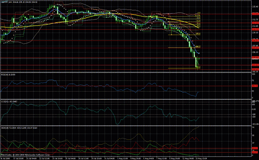This screenshot has height=160, width=259.
Task: Click the 206.10 price on the scale
Action: click(255, 52)
